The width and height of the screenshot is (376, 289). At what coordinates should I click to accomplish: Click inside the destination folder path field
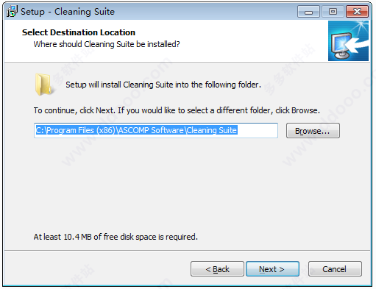[156, 130]
